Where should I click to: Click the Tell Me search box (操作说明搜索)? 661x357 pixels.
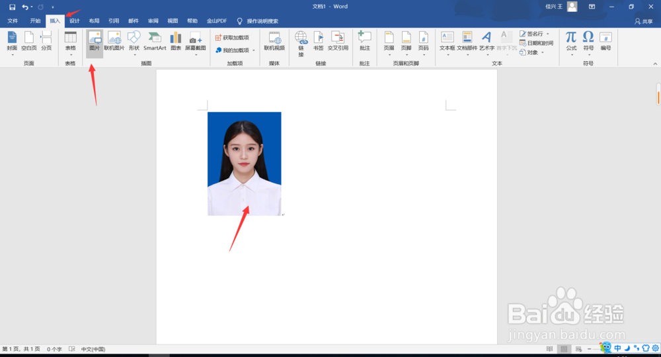click(258, 21)
